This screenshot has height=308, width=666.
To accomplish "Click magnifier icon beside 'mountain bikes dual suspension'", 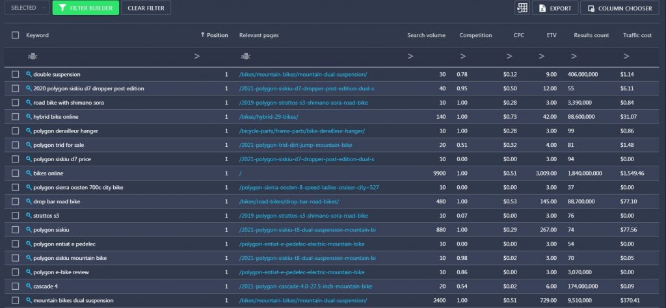I will point(29,300).
